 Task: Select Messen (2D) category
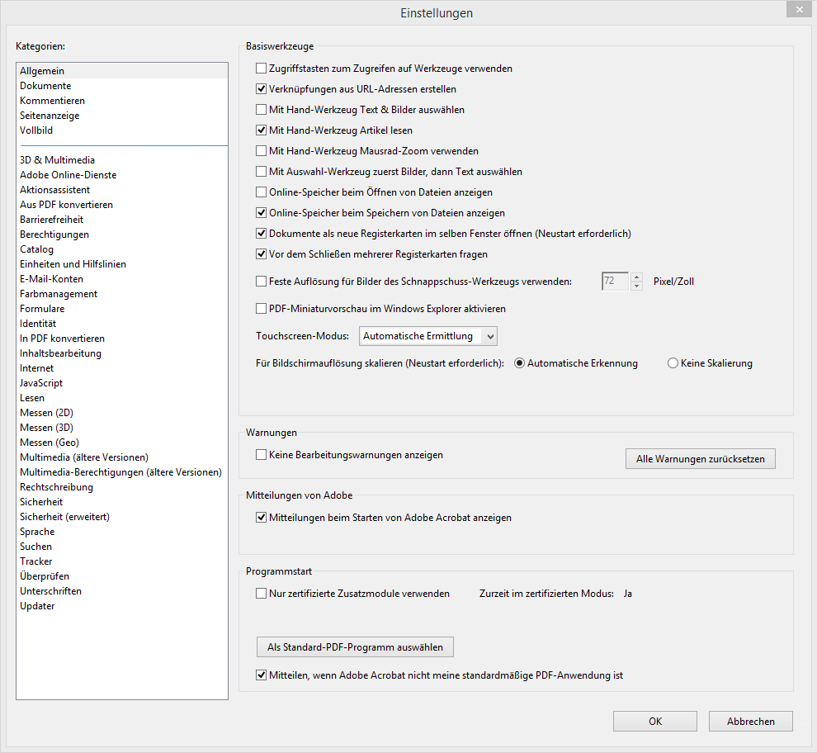pyautogui.click(x=122, y=413)
